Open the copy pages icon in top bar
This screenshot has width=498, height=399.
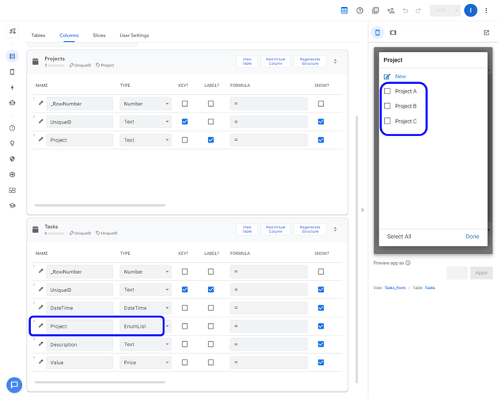pos(375,10)
